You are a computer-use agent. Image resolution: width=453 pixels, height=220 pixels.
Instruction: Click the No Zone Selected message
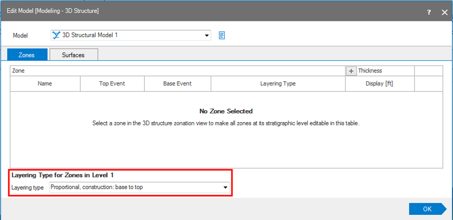(226, 111)
